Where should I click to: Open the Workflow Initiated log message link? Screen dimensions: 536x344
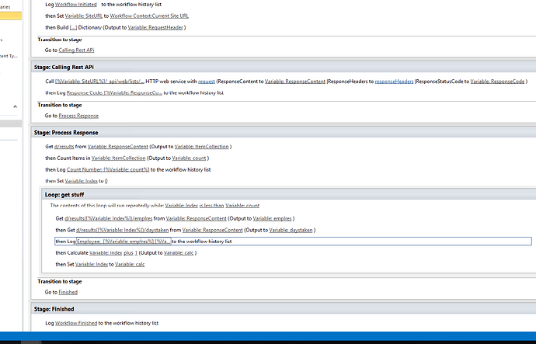pos(76,5)
